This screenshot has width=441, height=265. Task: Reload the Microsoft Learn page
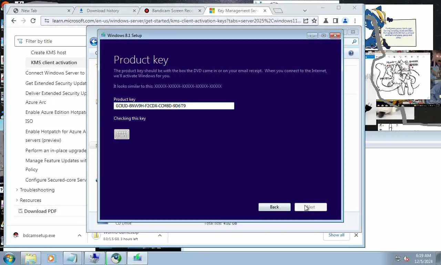33,21
